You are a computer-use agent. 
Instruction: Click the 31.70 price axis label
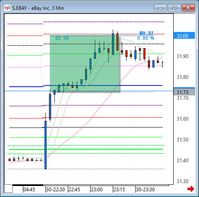click(x=183, y=98)
